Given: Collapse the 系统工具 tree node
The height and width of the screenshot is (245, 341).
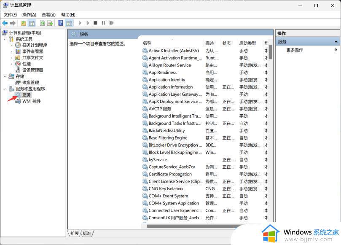Looking at the screenshot, I should click(5, 39).
